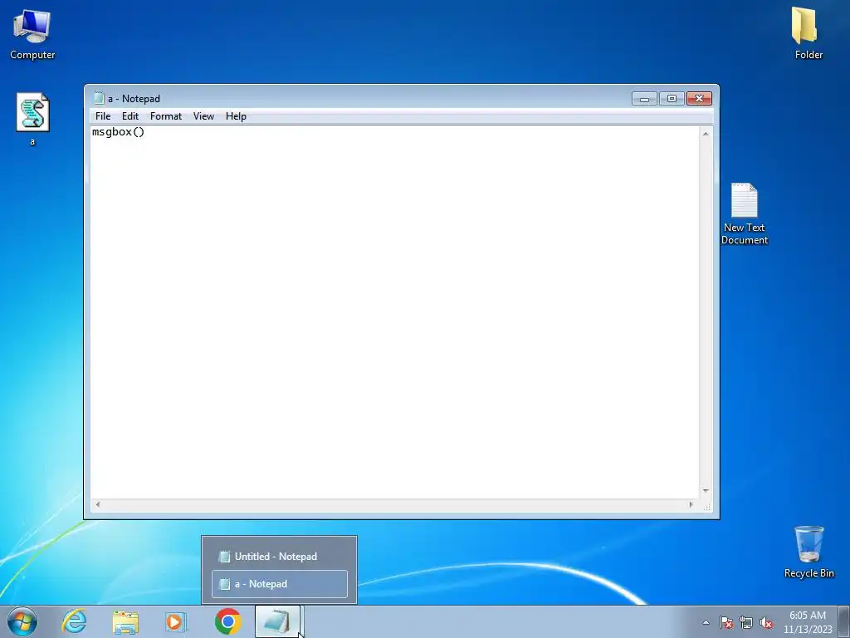The image size is (850, 638).
Task: Click the Notepad taskbar button
Action: [277, 621]
